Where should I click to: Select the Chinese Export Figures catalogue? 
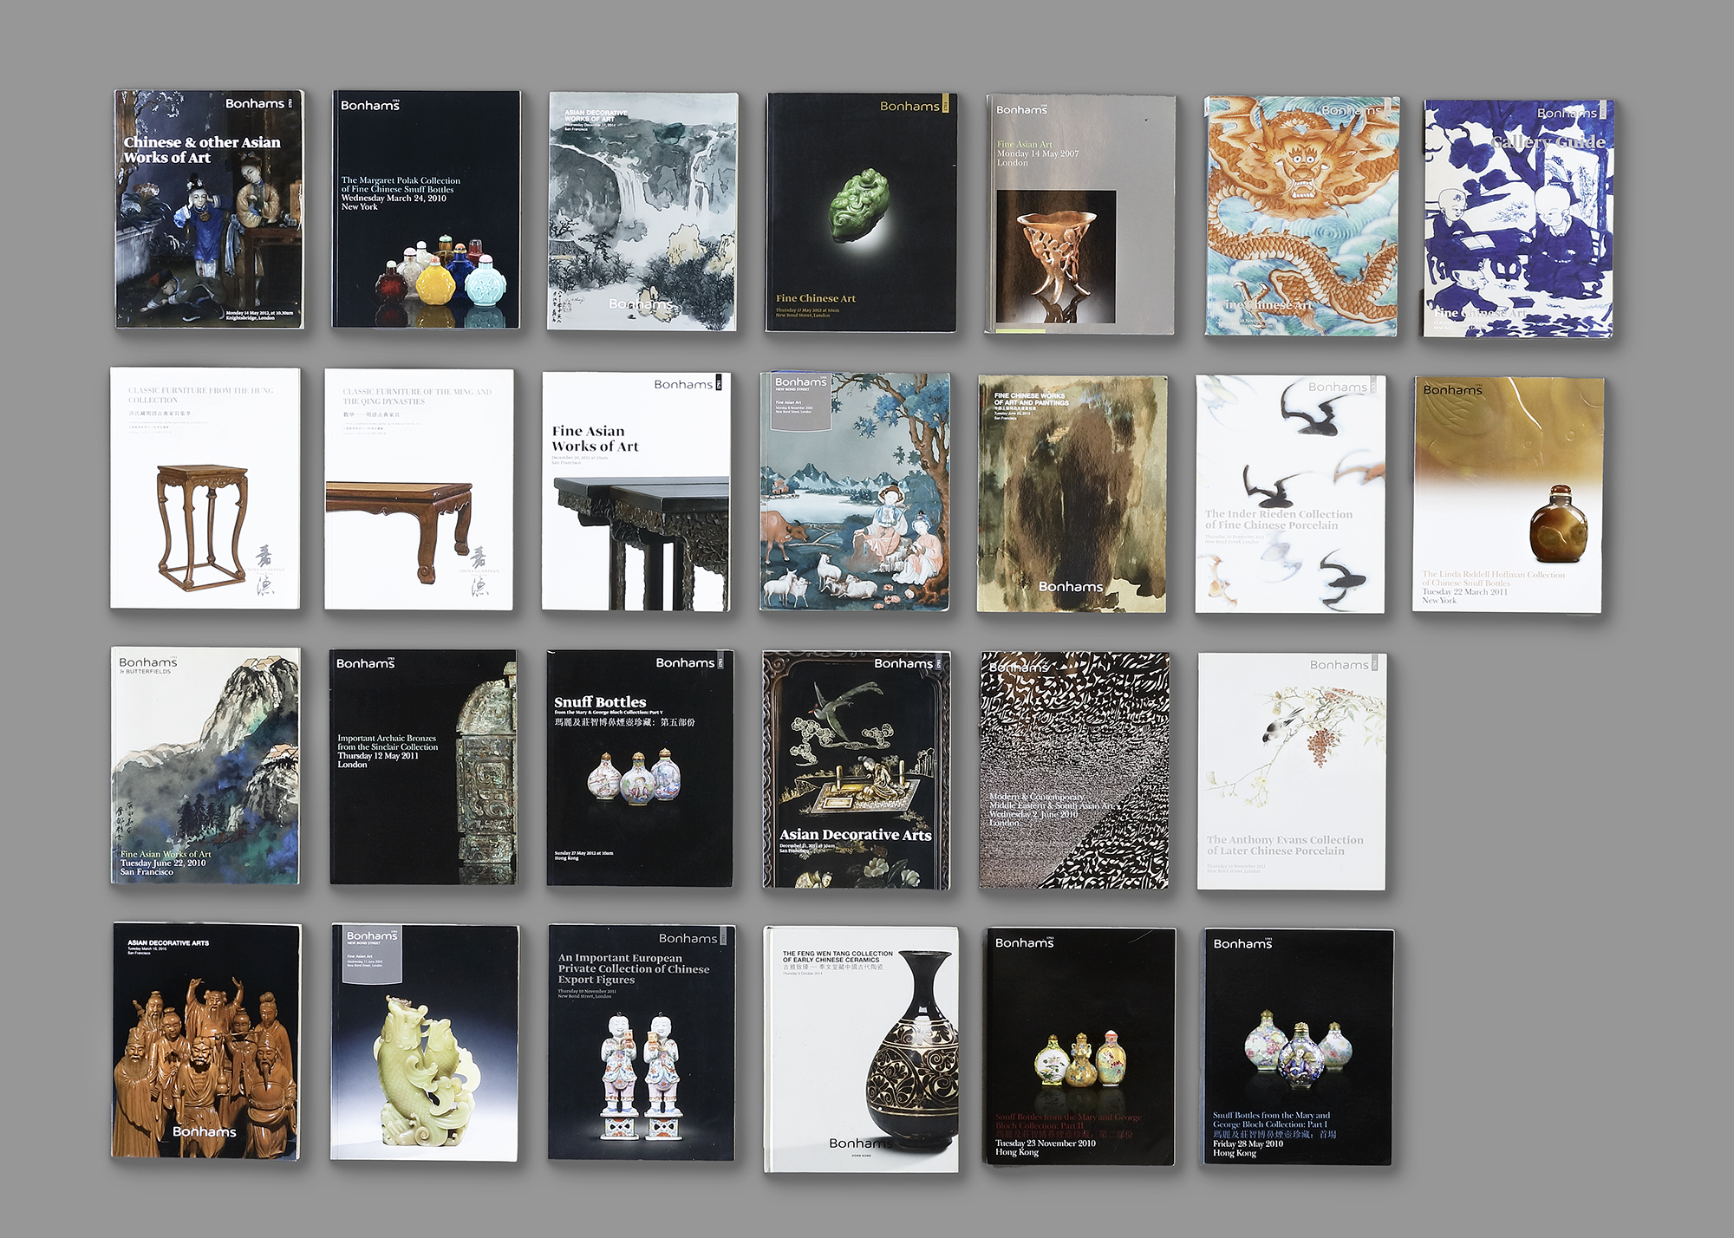coord(642,1043)
